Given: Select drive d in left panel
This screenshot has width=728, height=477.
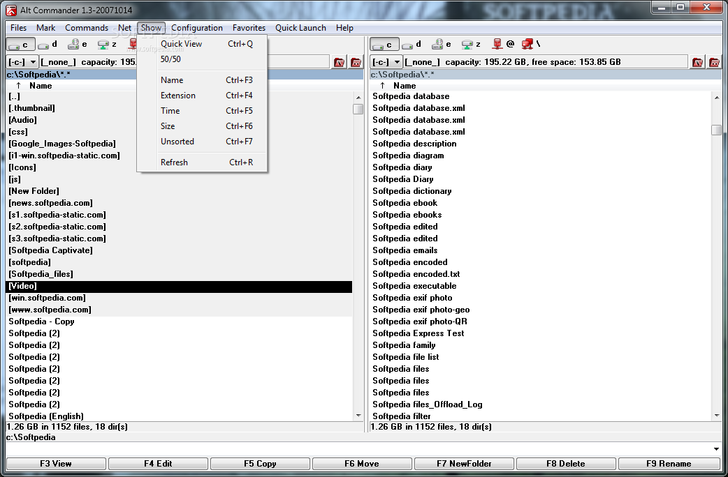Looking at the screenshot, I should [48, 45].
